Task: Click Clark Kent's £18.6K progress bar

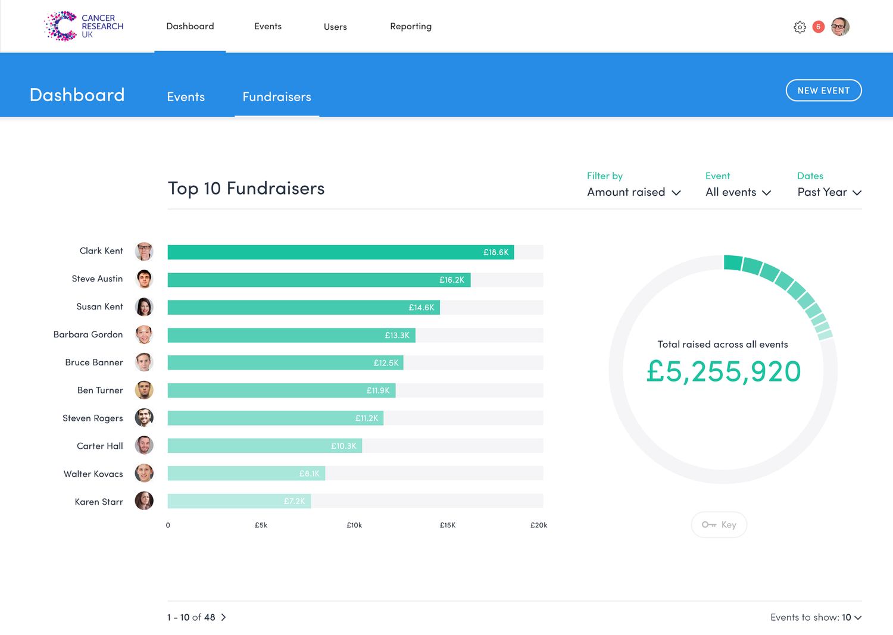Action: click(x=339, y=252)
